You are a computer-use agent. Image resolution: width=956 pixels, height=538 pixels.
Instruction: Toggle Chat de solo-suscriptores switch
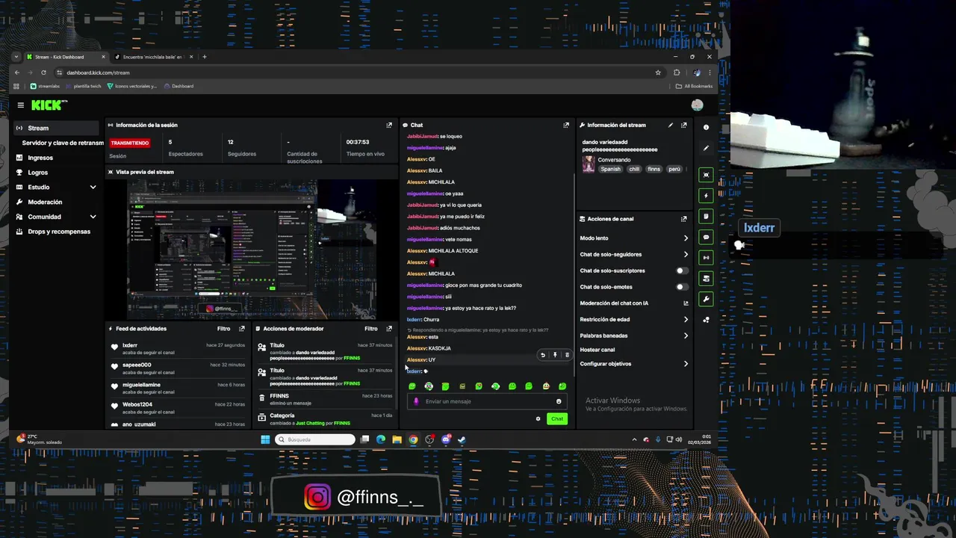pyautogui.click(x=682, y=270)
